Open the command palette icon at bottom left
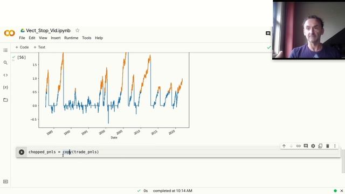345x194 pixels. pos(5,182)
